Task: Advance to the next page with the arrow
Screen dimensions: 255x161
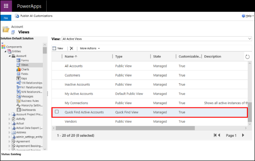Action: [x=243, y=135]
